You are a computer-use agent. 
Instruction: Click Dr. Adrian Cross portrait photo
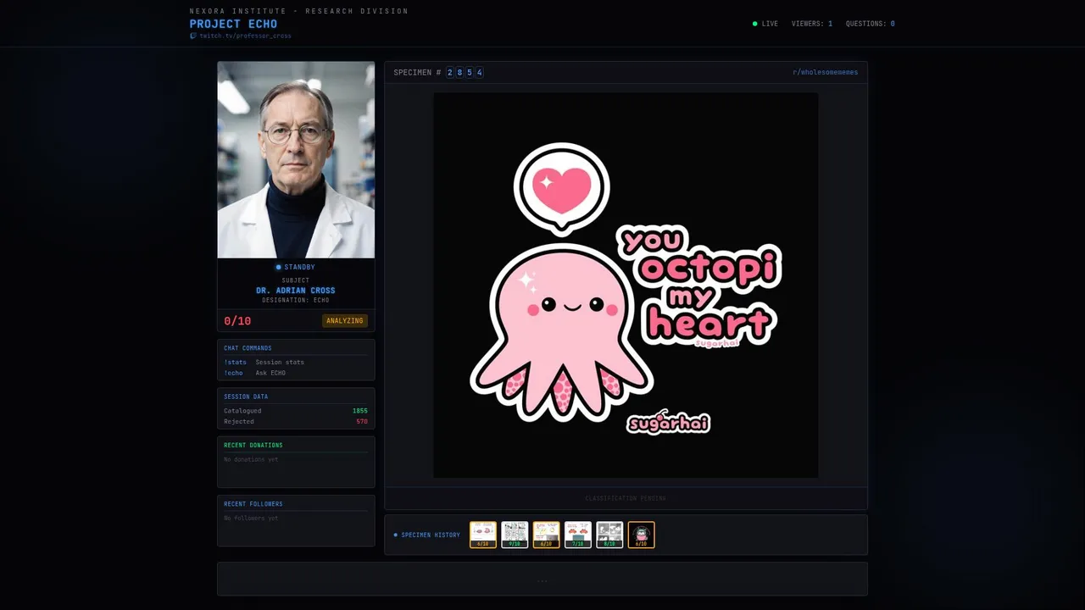pyautogui.click(x=296, y=159)
